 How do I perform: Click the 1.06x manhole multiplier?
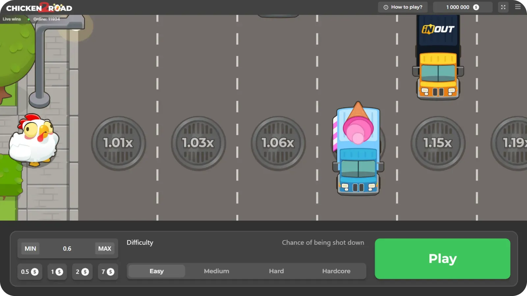pos(278,143)
